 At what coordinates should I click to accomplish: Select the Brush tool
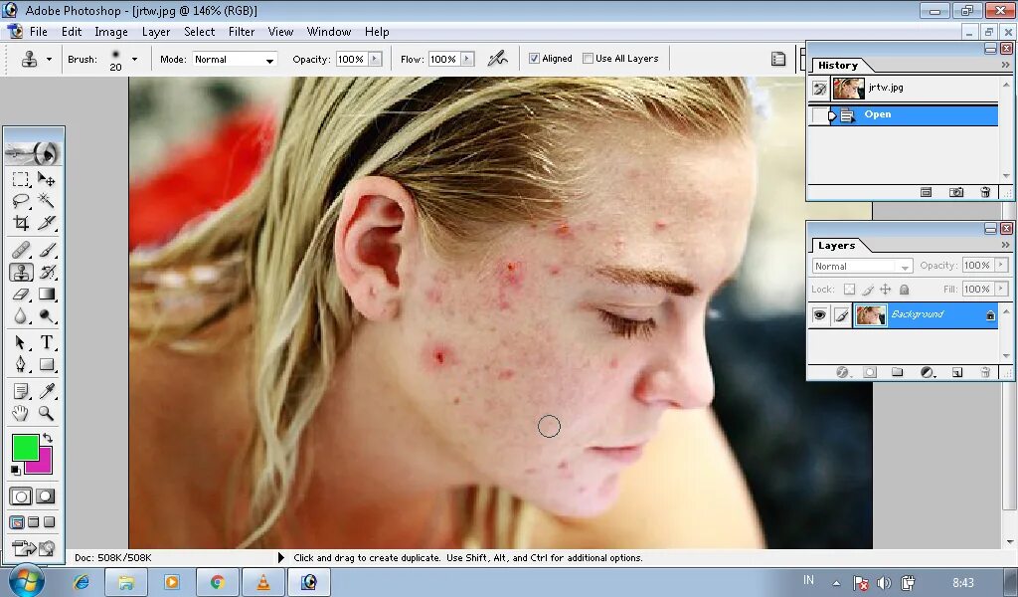click(46, 250)
